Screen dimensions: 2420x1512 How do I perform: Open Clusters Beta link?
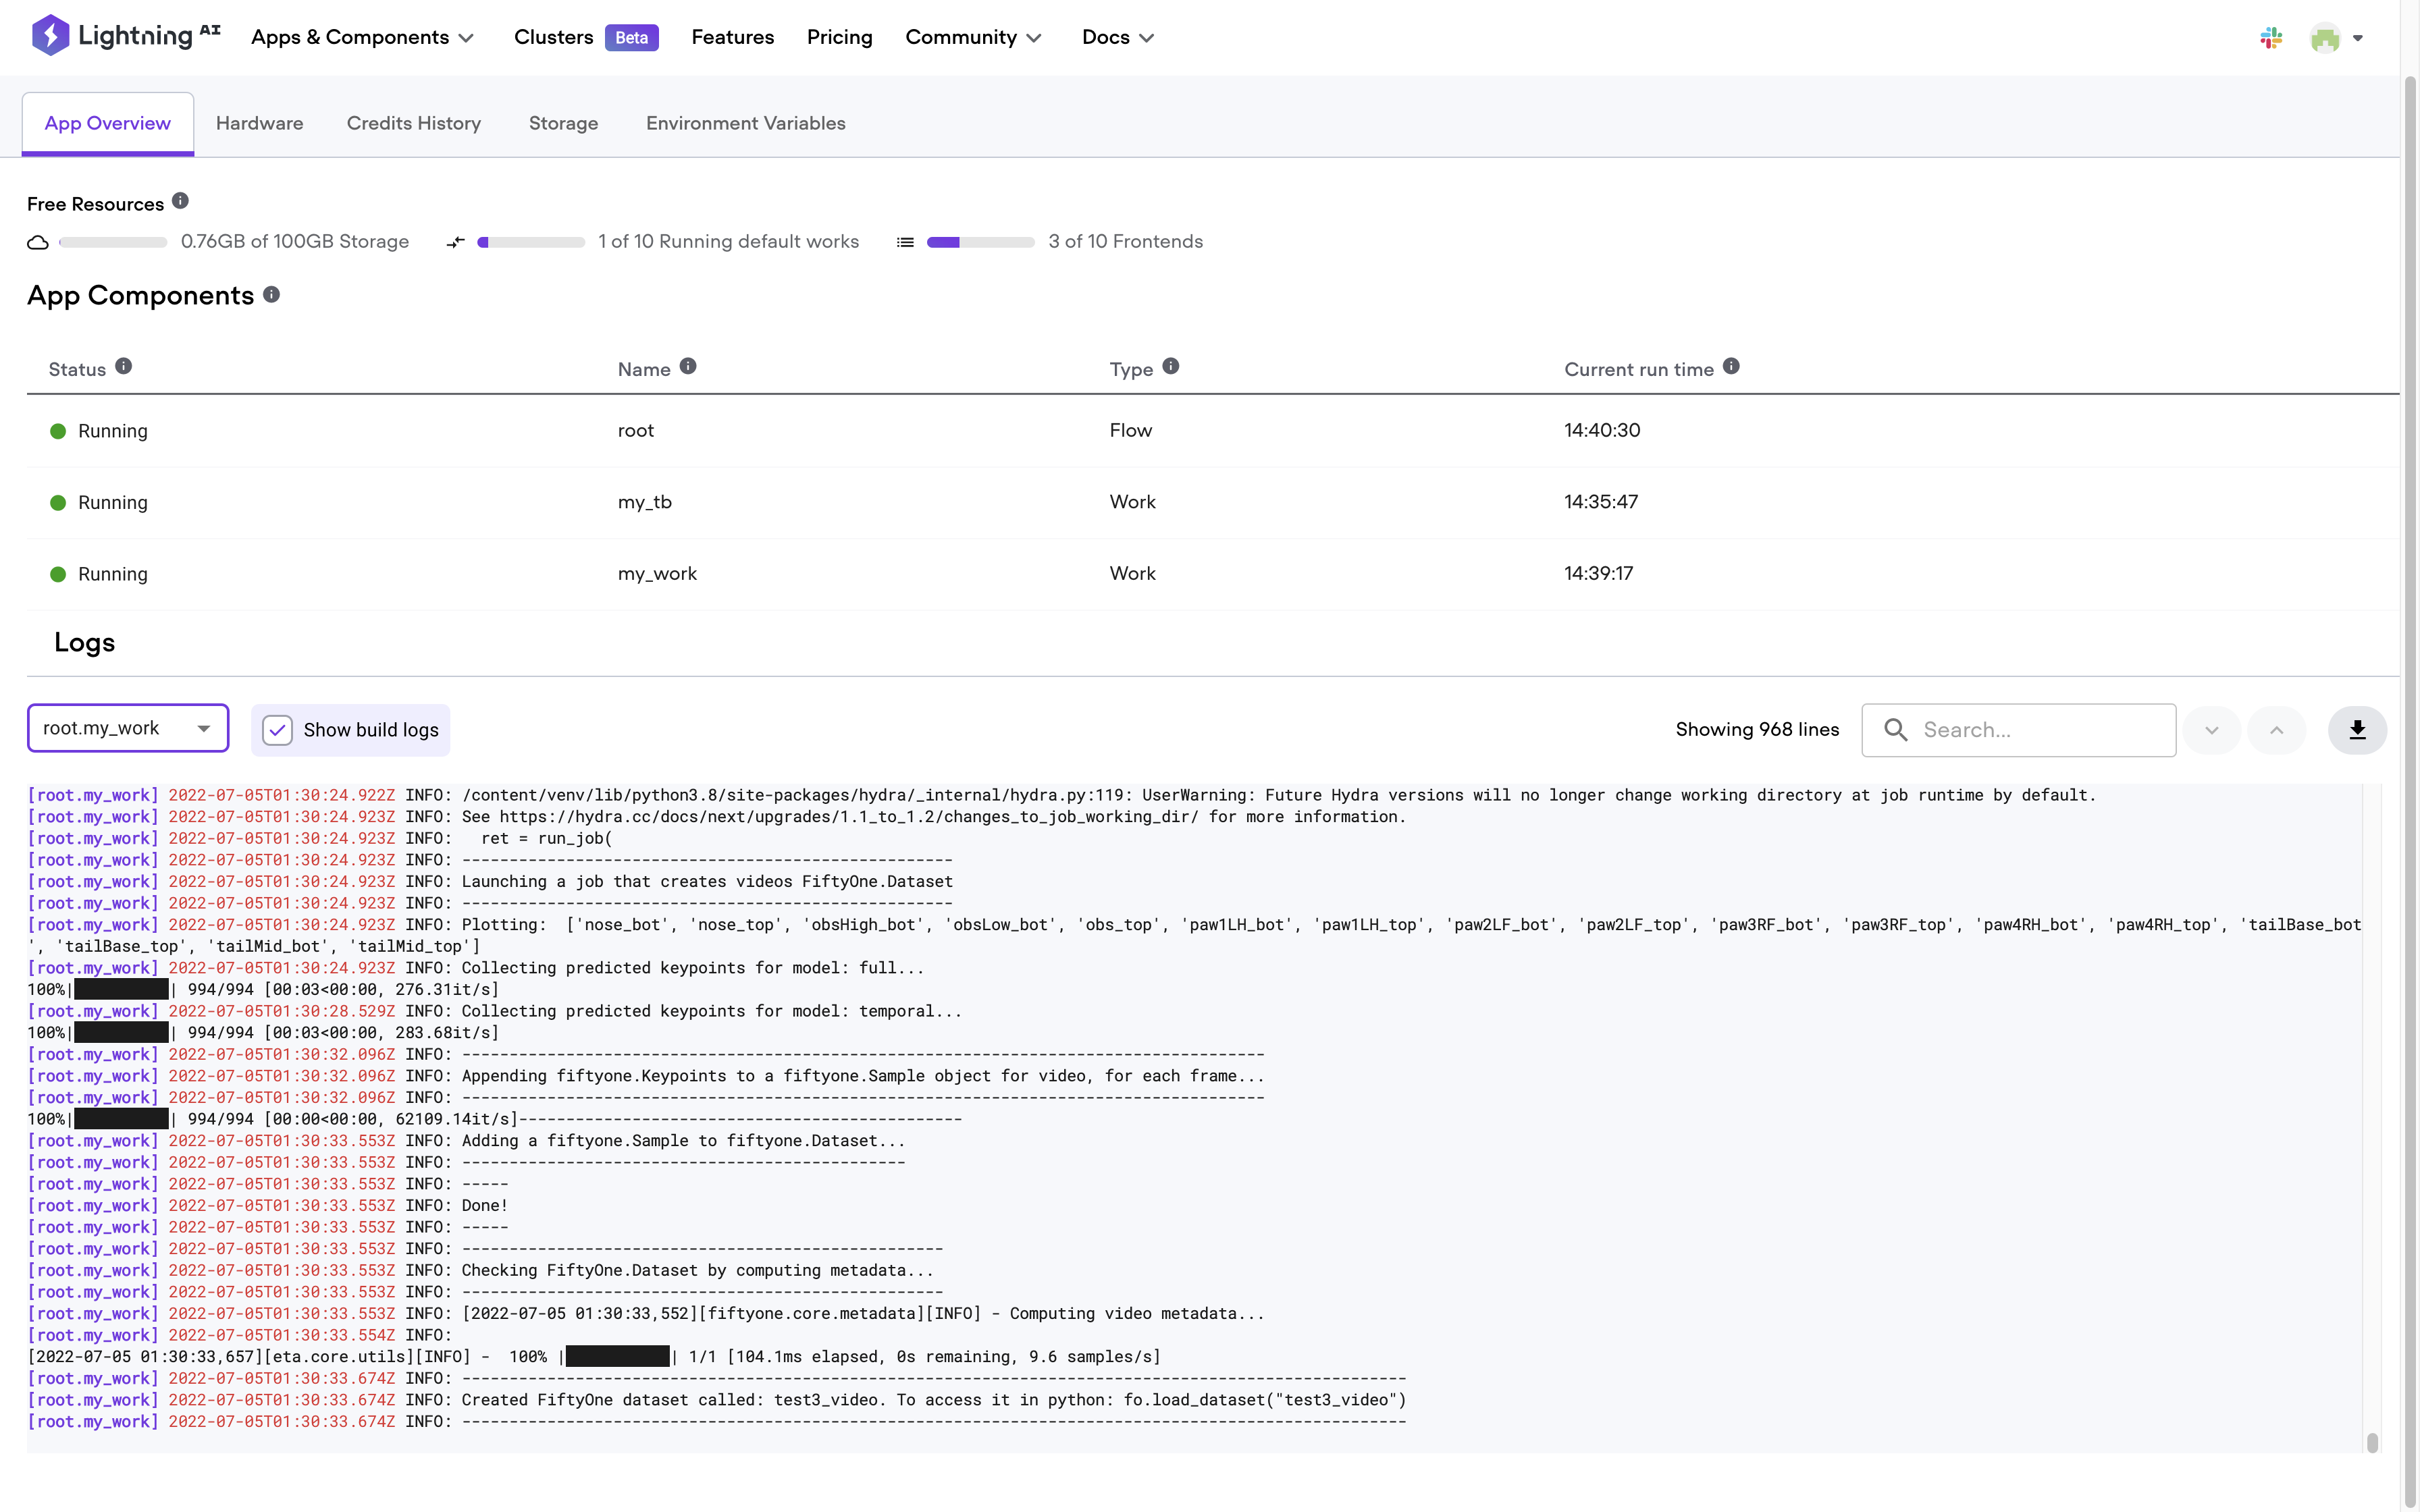585,38
